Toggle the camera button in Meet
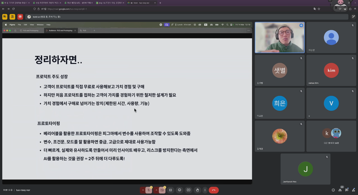The height and width of the screenshot is (195, 358). pos(162,190)
